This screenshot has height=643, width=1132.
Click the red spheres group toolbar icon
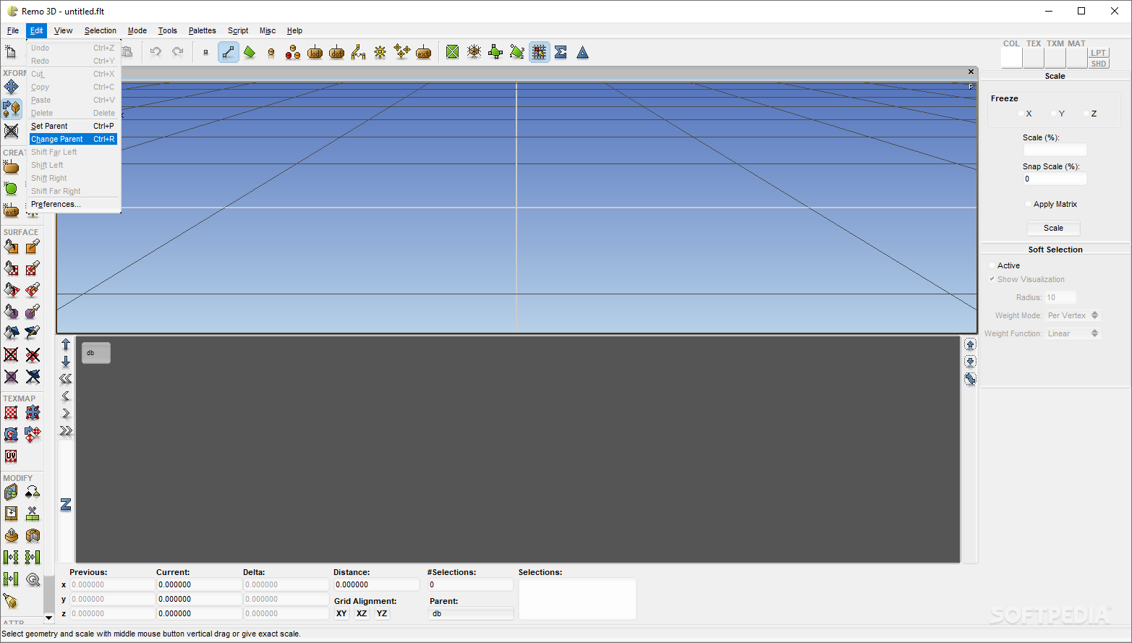point(293,52)
